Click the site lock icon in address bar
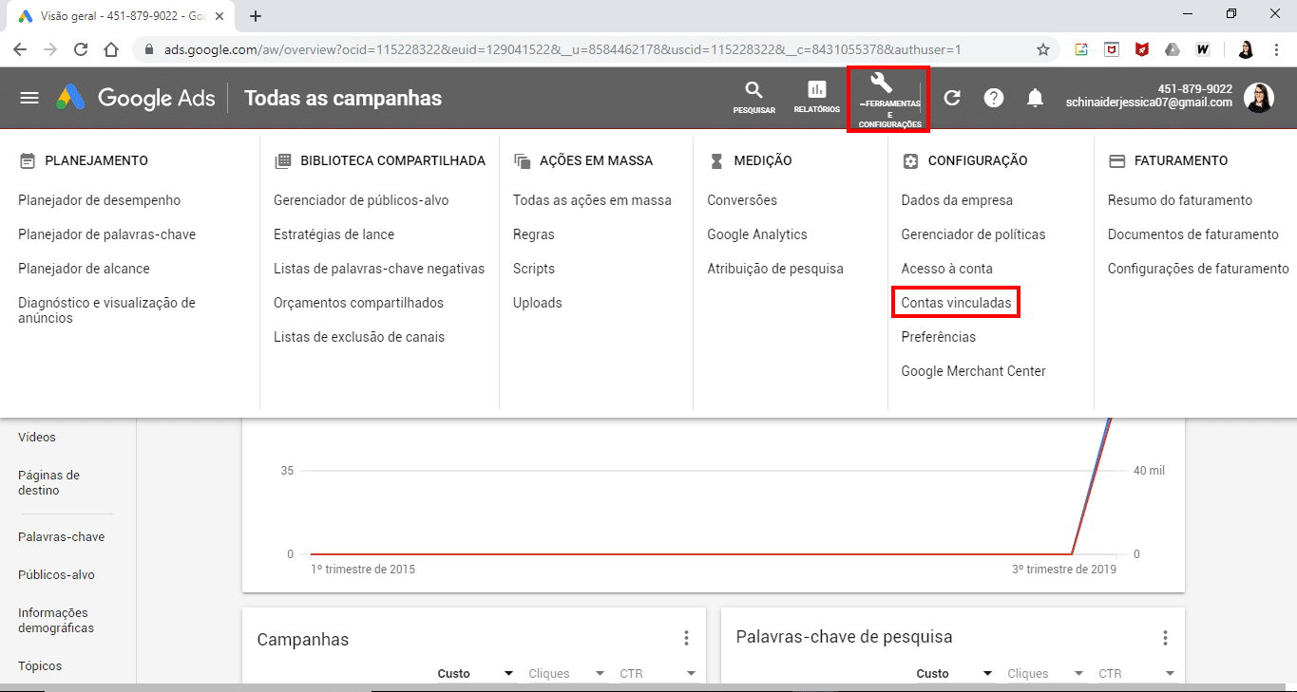Screen dimensions: 1297x692 pos(149,49)
